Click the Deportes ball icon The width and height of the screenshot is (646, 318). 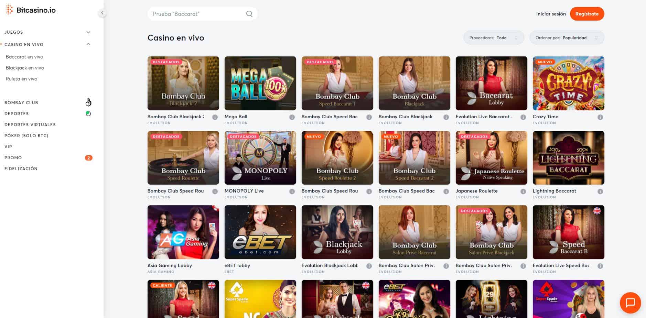coord(88,113)
